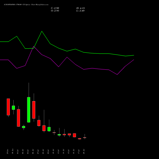
Task: Click the 20 Jul date label
Action: 84,151
